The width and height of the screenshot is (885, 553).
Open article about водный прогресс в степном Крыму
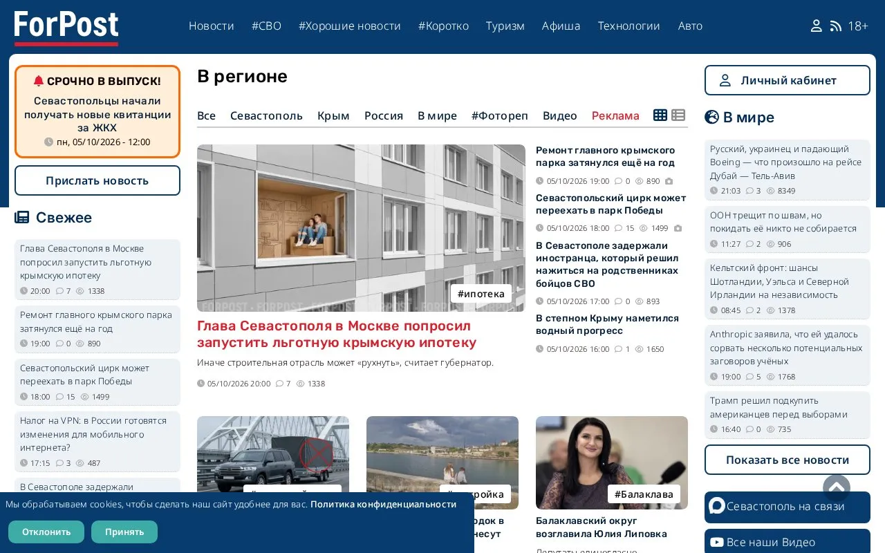607,324
